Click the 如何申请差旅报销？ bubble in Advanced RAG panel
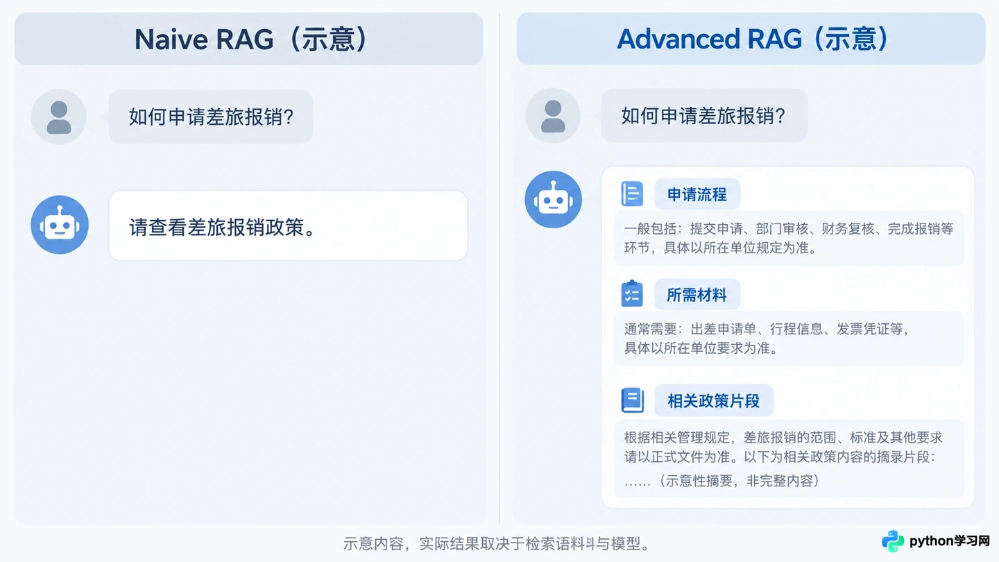 [x=704, y=116]
